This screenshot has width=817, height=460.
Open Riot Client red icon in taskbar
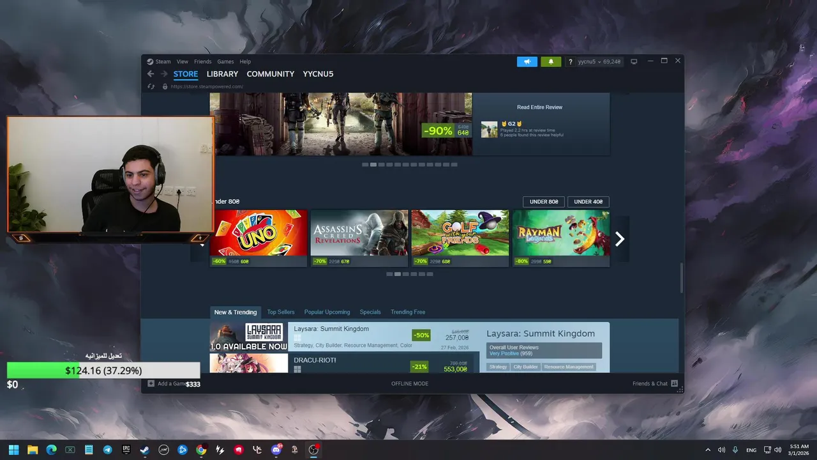[239, 450]
